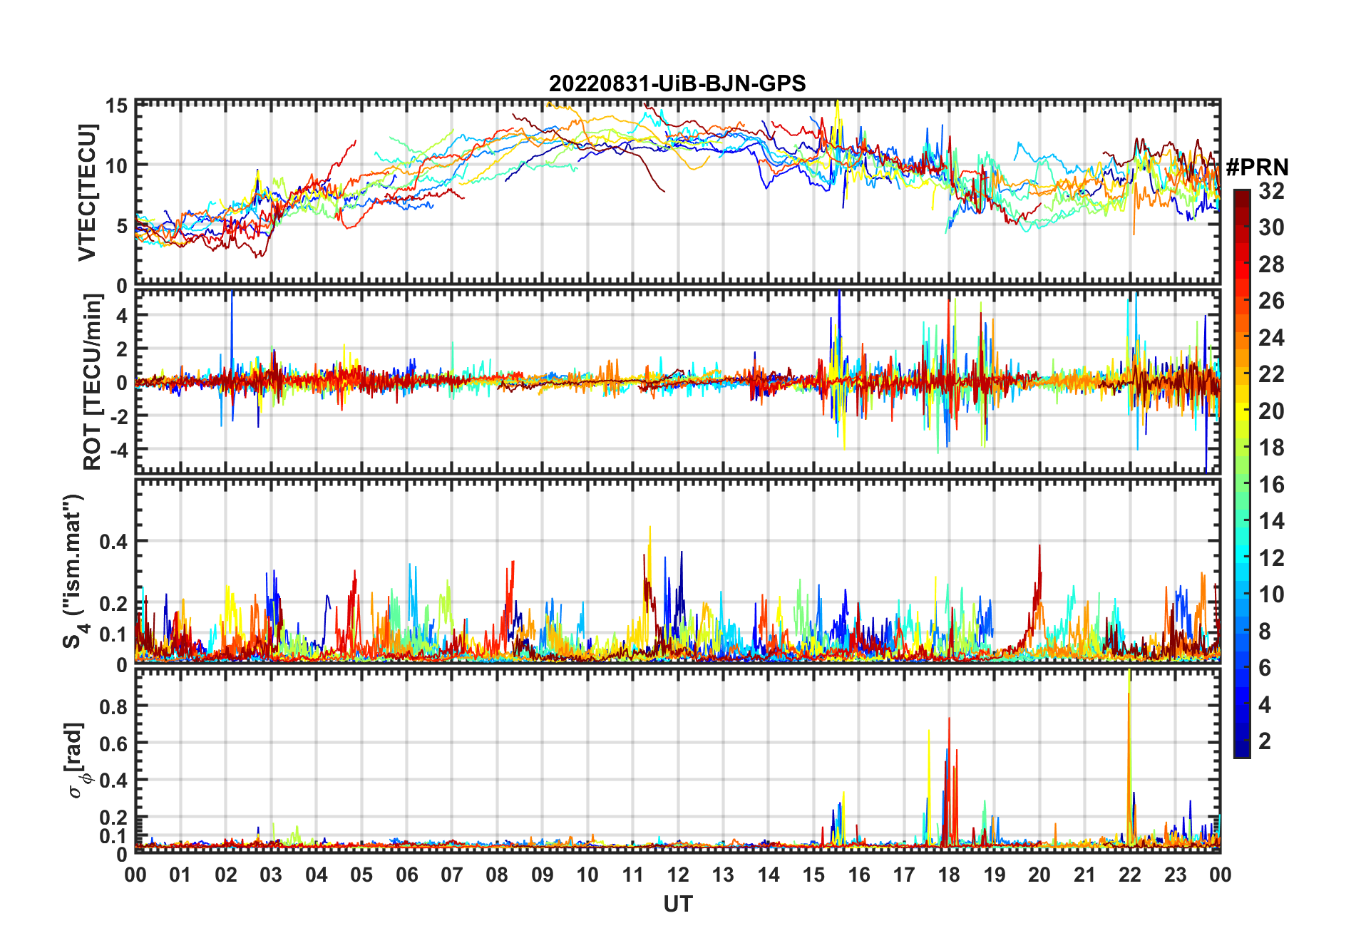
Task: Click the colorbar tick label 16
Action: click(x=1271, y=485)
